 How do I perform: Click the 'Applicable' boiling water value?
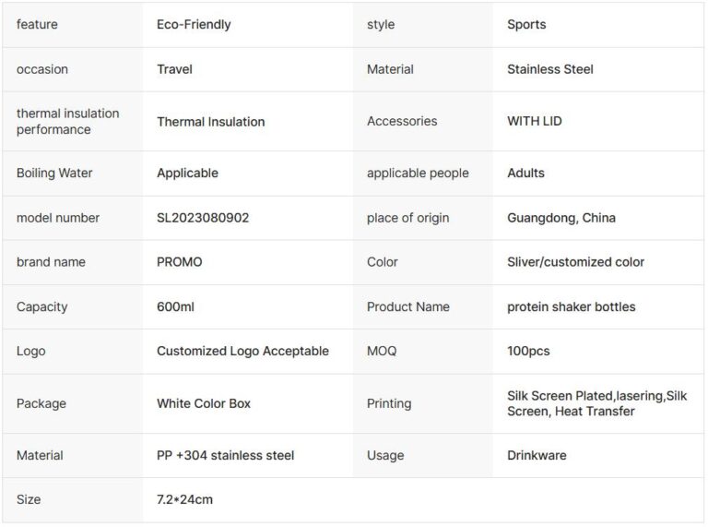click(x=187, y=174)
